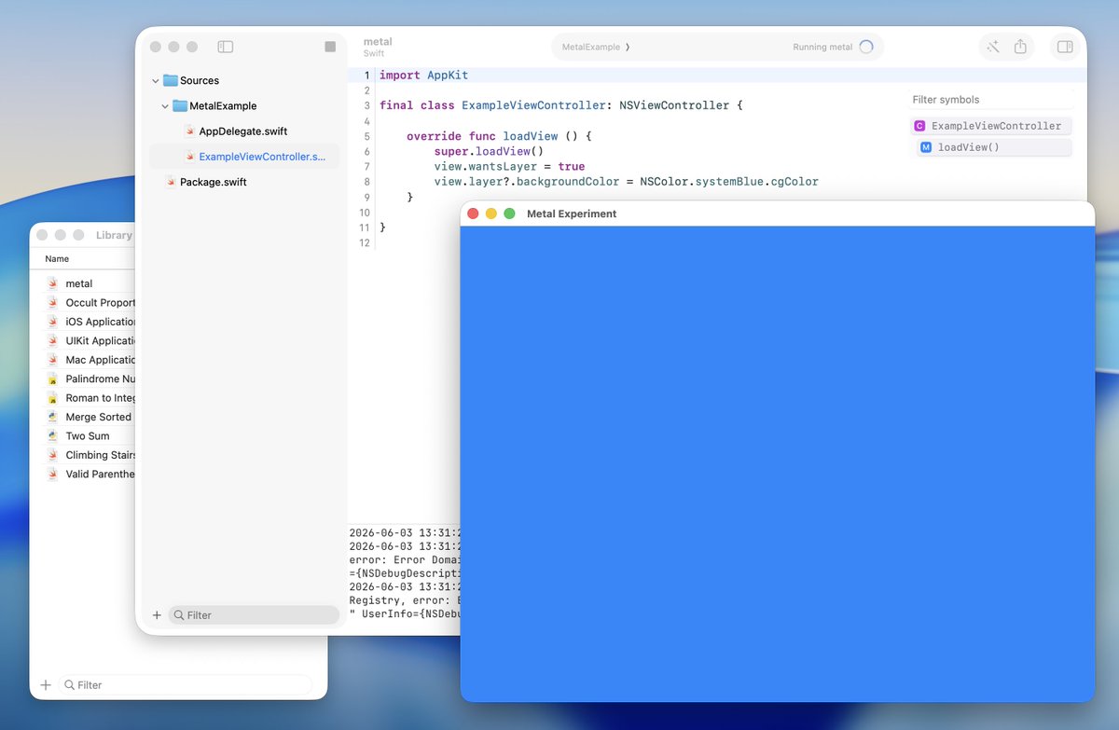The height and width of the screenshot is (730, 1119).
Task: Open Roman to Integer in Library
Action: click(x=101, y=398)
